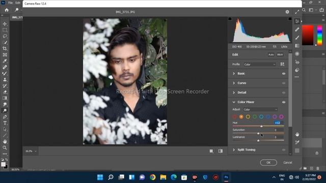Open Photoshop File menu
326x183 pixels.
tap(10, 3)
